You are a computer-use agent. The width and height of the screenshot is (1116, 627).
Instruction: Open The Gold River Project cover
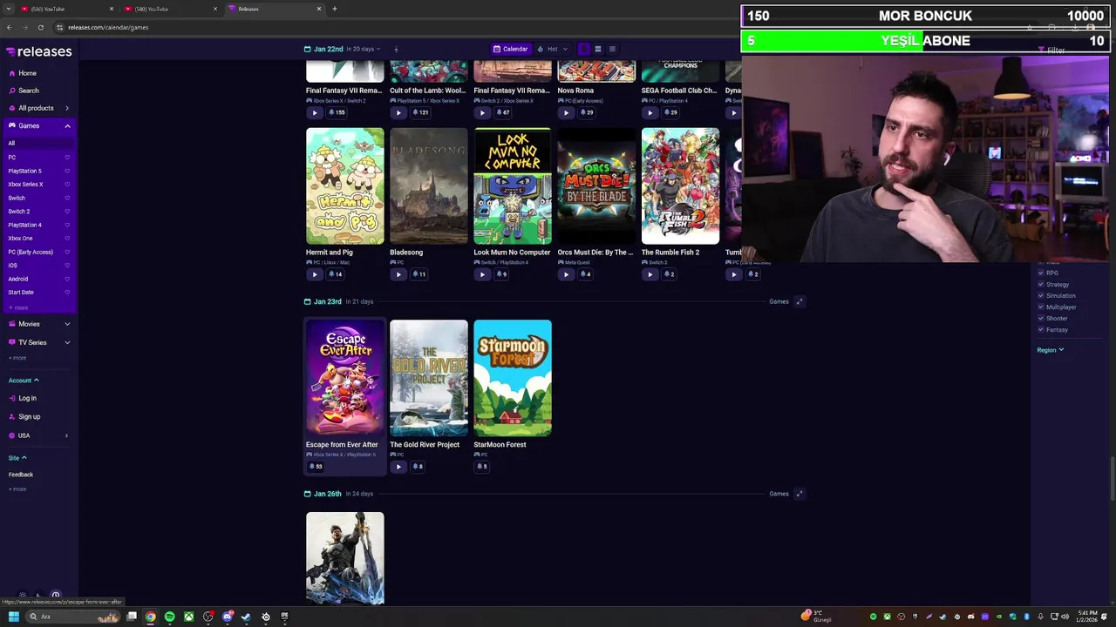coord(429,378)
